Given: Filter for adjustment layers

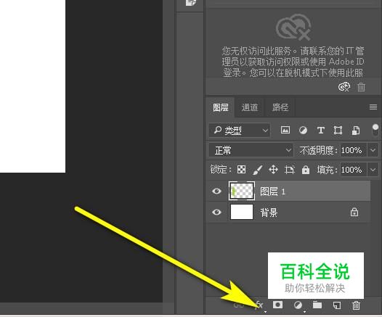Looking at the screenshot, I should click(303, 131).
